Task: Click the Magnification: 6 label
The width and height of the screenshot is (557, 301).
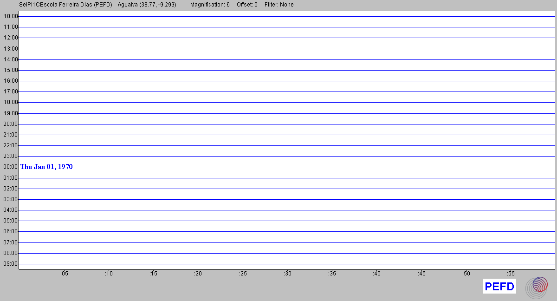Action: [x=210, y=5]
